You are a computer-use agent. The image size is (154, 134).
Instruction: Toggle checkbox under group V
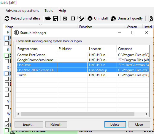point(7,107)
